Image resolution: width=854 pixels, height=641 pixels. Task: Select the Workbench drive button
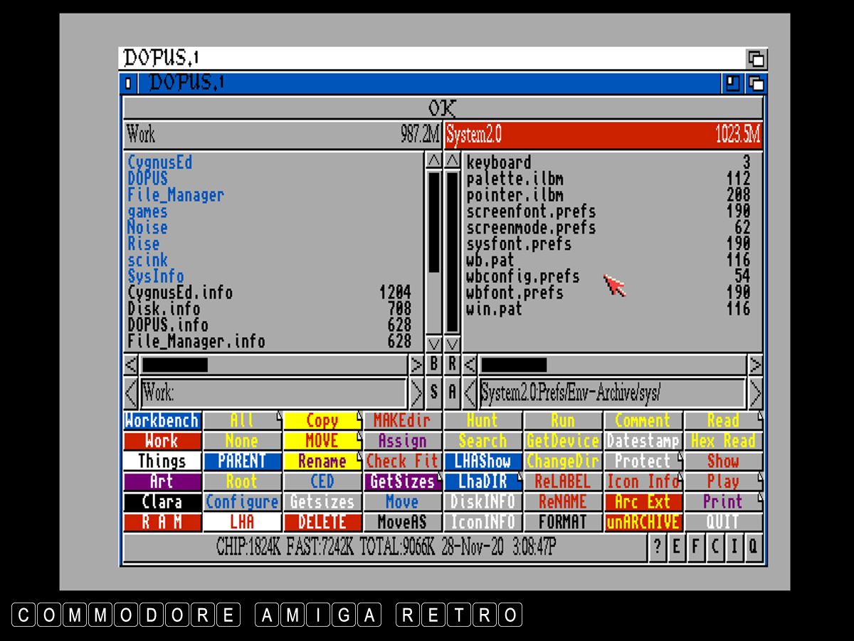[x=162, y=421]
